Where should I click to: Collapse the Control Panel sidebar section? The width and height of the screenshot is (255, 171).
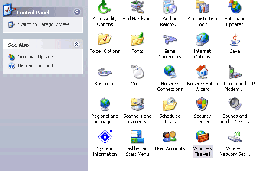tap(77, 12)
